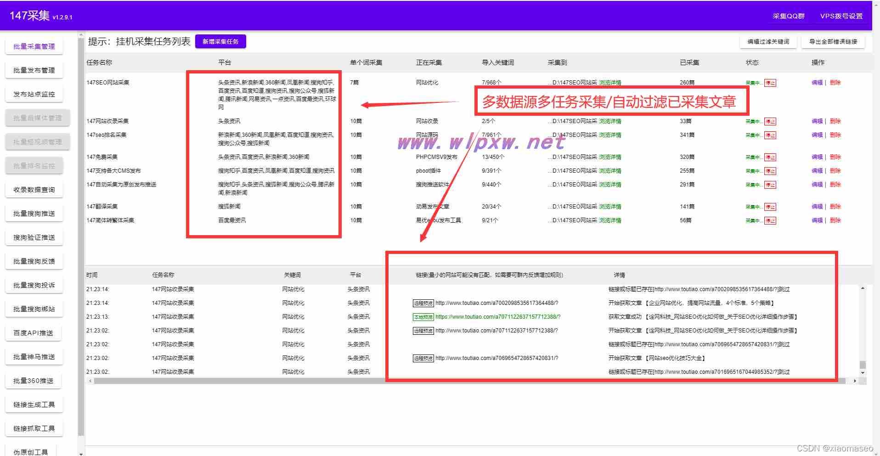Stop the 147简体转繁体采集 task
Screen dimensions: 880x456
click(770, 221)
